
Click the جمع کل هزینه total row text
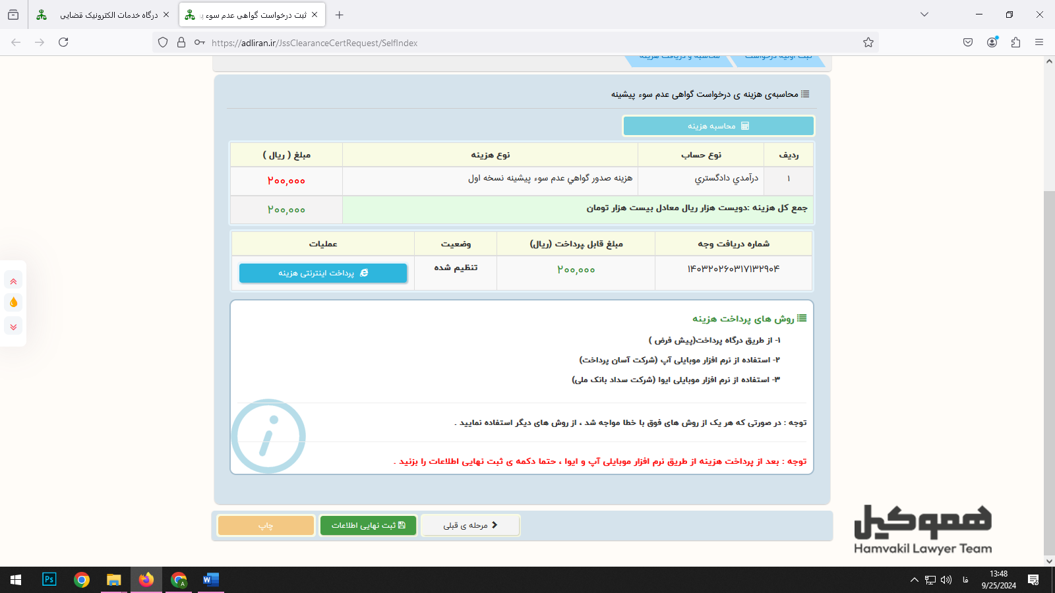(x=697, y=208)
